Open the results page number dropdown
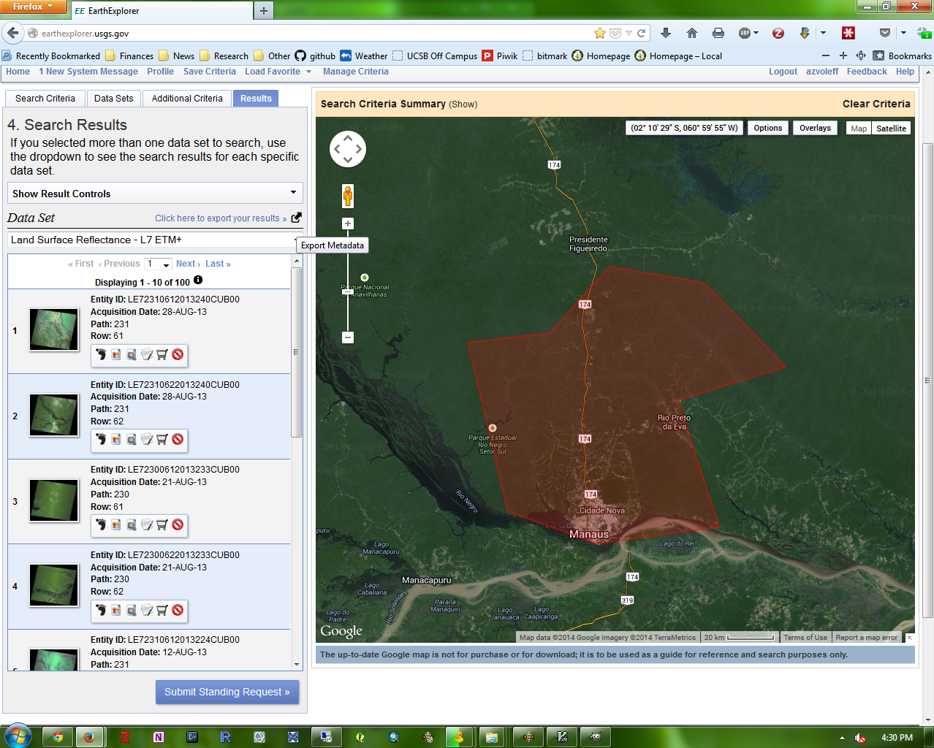Screen dimensions: 934x748 pos(158,264)
